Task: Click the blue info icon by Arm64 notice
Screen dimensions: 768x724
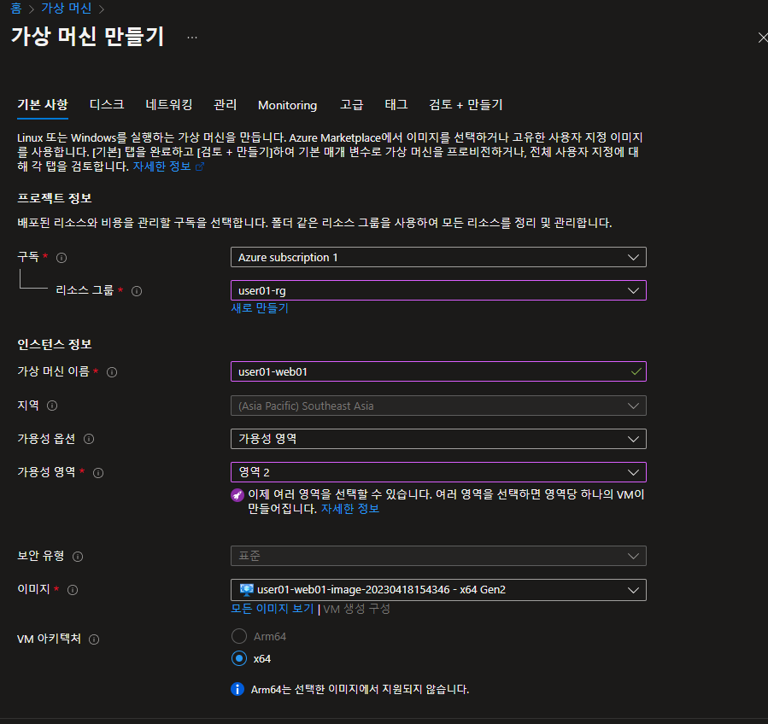Action: (x=237, y=689)
